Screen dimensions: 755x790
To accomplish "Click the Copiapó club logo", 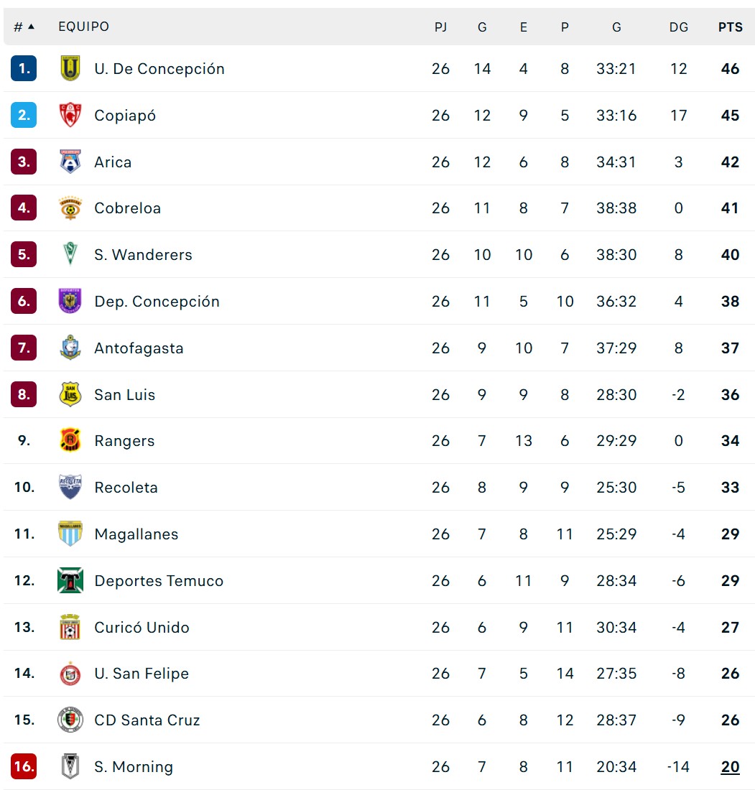I will tap(70, 116).
